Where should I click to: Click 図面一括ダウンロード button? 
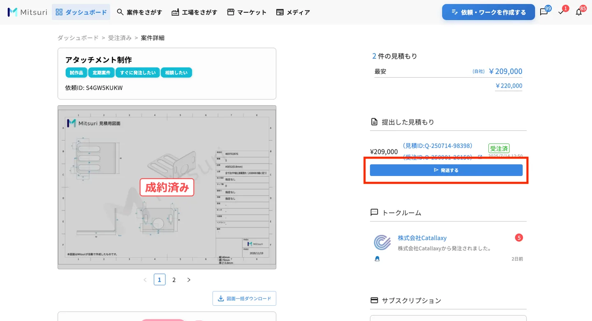[244, 298]
